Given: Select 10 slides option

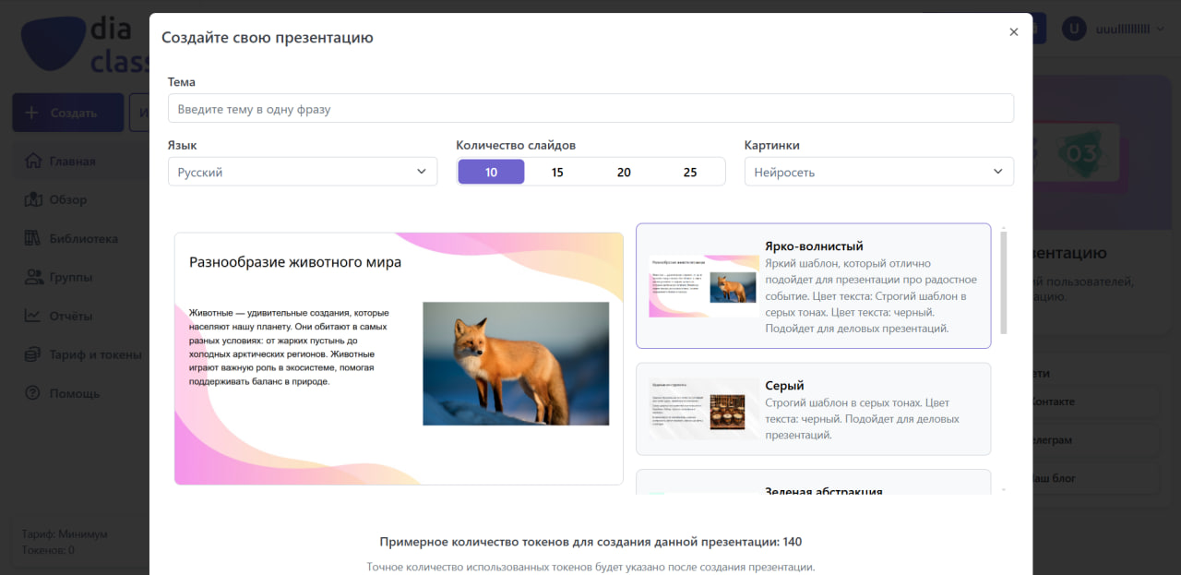Looking at the screenshot, I should pos(491,172).
